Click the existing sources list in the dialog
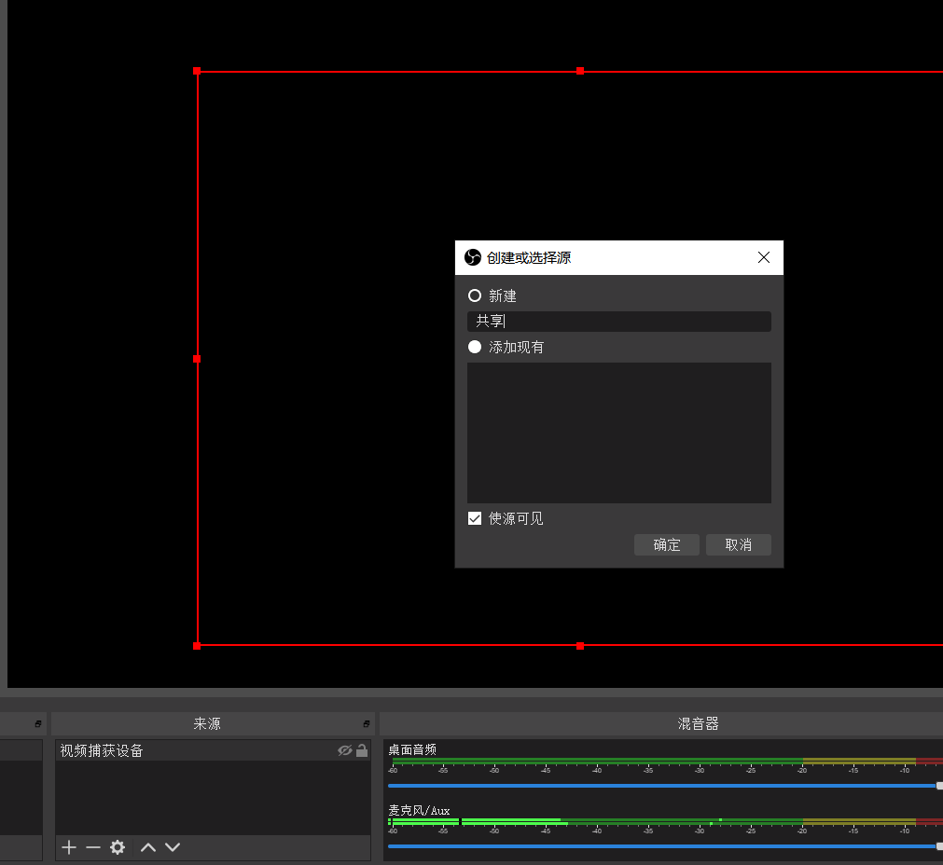The image size is (943, 865). point(618,432)
